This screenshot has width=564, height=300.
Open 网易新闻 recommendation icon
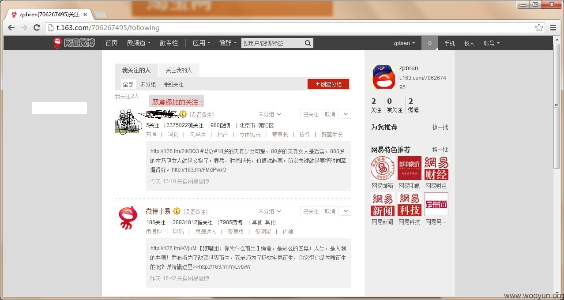pyautogui.click(x=382, y=204)
